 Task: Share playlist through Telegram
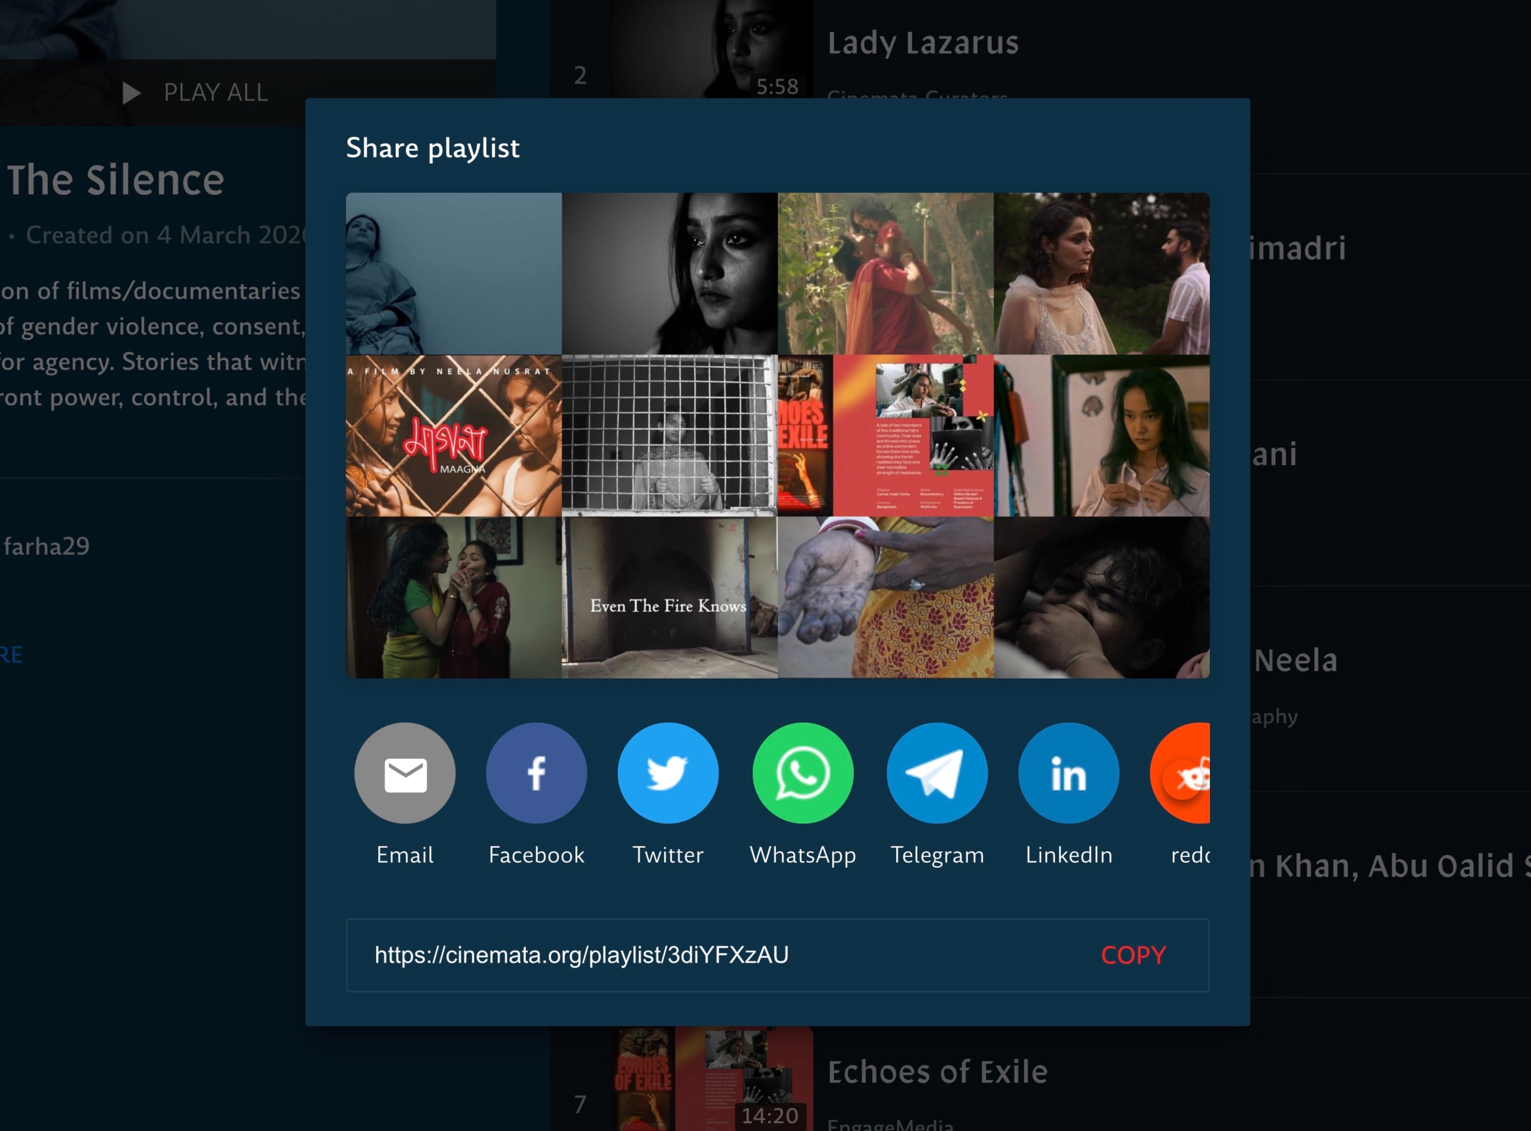936,773
